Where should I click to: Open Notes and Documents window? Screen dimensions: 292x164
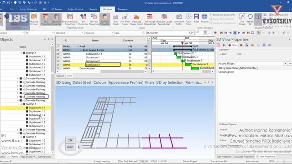222,15
